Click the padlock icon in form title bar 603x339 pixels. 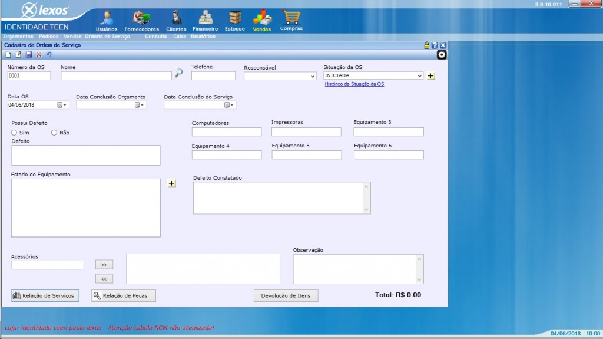(x=427, y=45)
